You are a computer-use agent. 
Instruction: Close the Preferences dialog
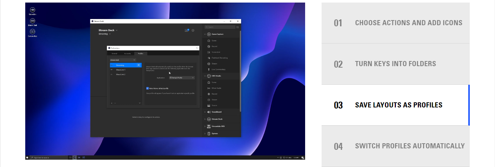coord(197,48)
